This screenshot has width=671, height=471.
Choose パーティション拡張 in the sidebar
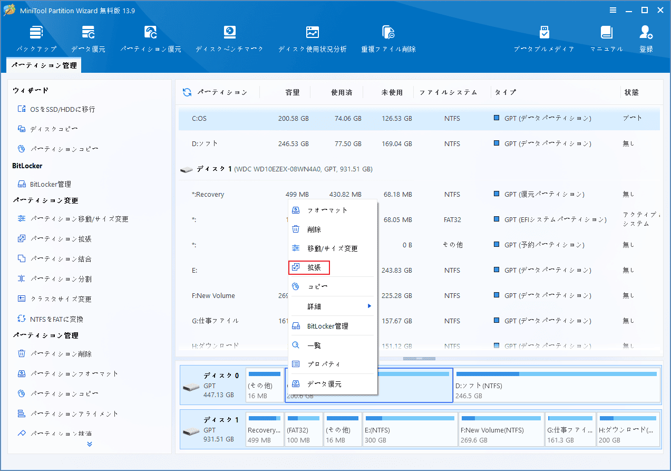pos(54,239)
